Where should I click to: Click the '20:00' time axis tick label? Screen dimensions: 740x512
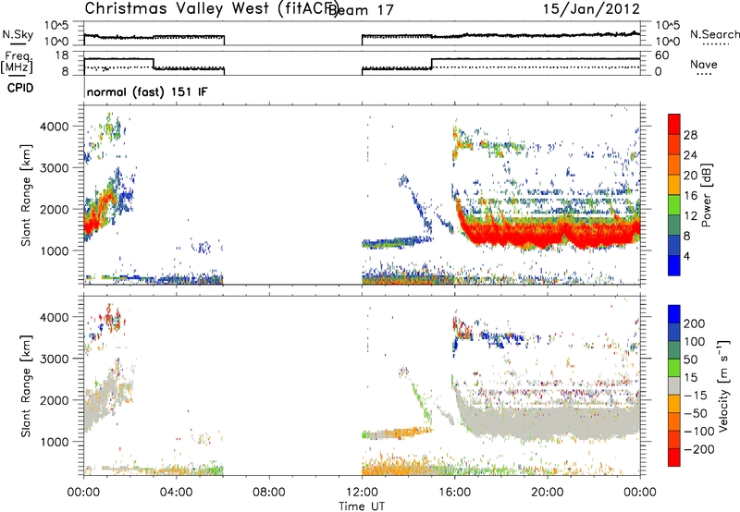(x=547, y=493)
